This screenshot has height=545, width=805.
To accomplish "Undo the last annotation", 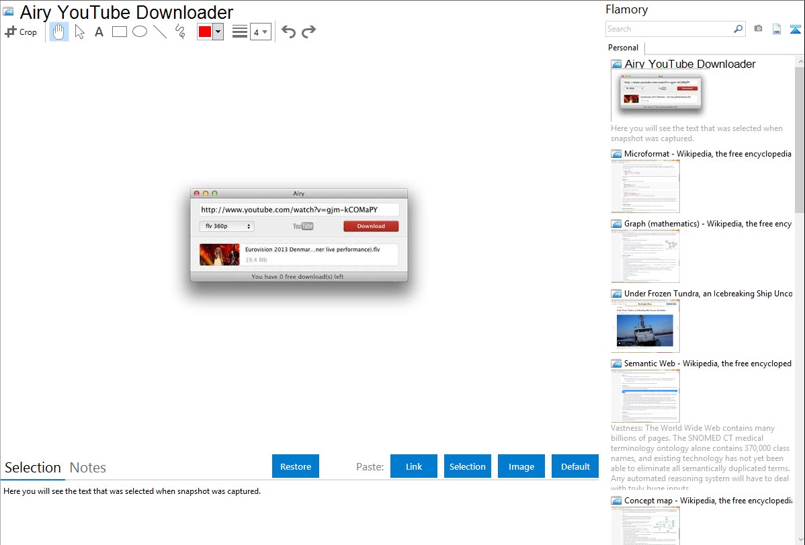I will (288, 32).
